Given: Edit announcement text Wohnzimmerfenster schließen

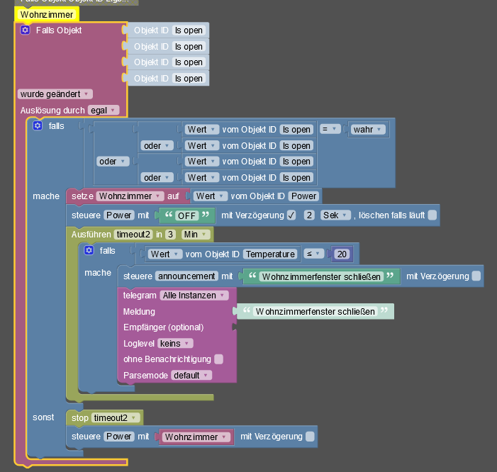Looking at the screenshot, I should (x=321, y=276).
